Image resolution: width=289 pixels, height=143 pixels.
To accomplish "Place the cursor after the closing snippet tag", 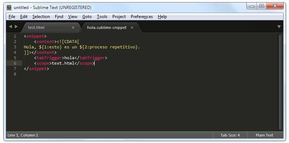I will click(49, 69).
